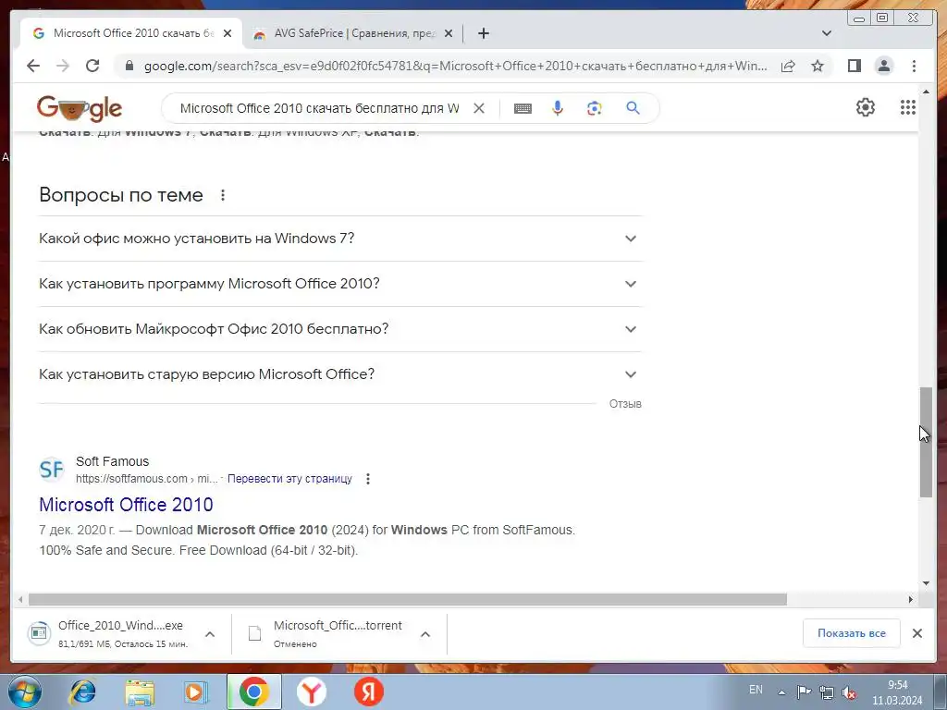Click the page scroll up arrow
The width and height of the screenshot is (947, 710).
926,92
